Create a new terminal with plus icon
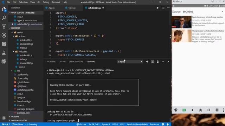The width and height of the screenshot is (225, 126). (x=147, y=62)
